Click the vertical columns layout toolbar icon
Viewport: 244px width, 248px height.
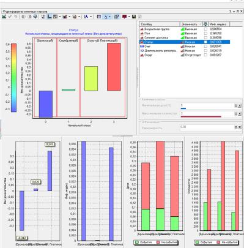tap(43, 17)
